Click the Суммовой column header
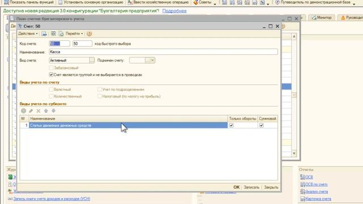363x204 pixels. pyautogui.click(x=268, y=118)
